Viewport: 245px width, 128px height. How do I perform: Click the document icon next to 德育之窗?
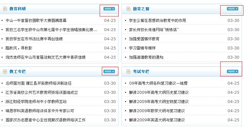tap(128, 9)
